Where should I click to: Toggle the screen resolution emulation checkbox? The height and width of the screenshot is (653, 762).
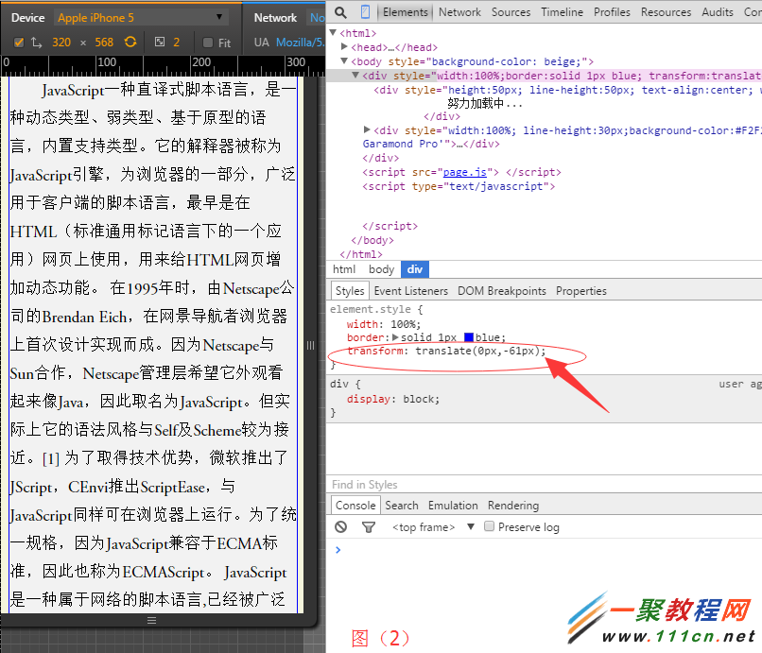pyautogui.click(x=19, y=43)
